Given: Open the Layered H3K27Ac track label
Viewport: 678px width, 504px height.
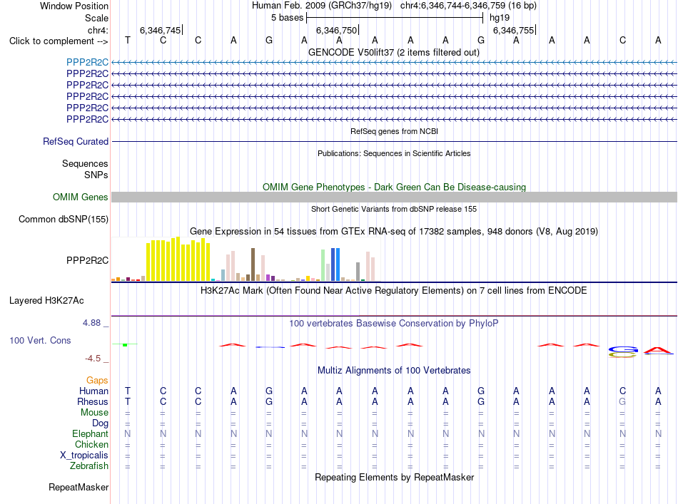Looking at the screenshot, I should point(46,301).
